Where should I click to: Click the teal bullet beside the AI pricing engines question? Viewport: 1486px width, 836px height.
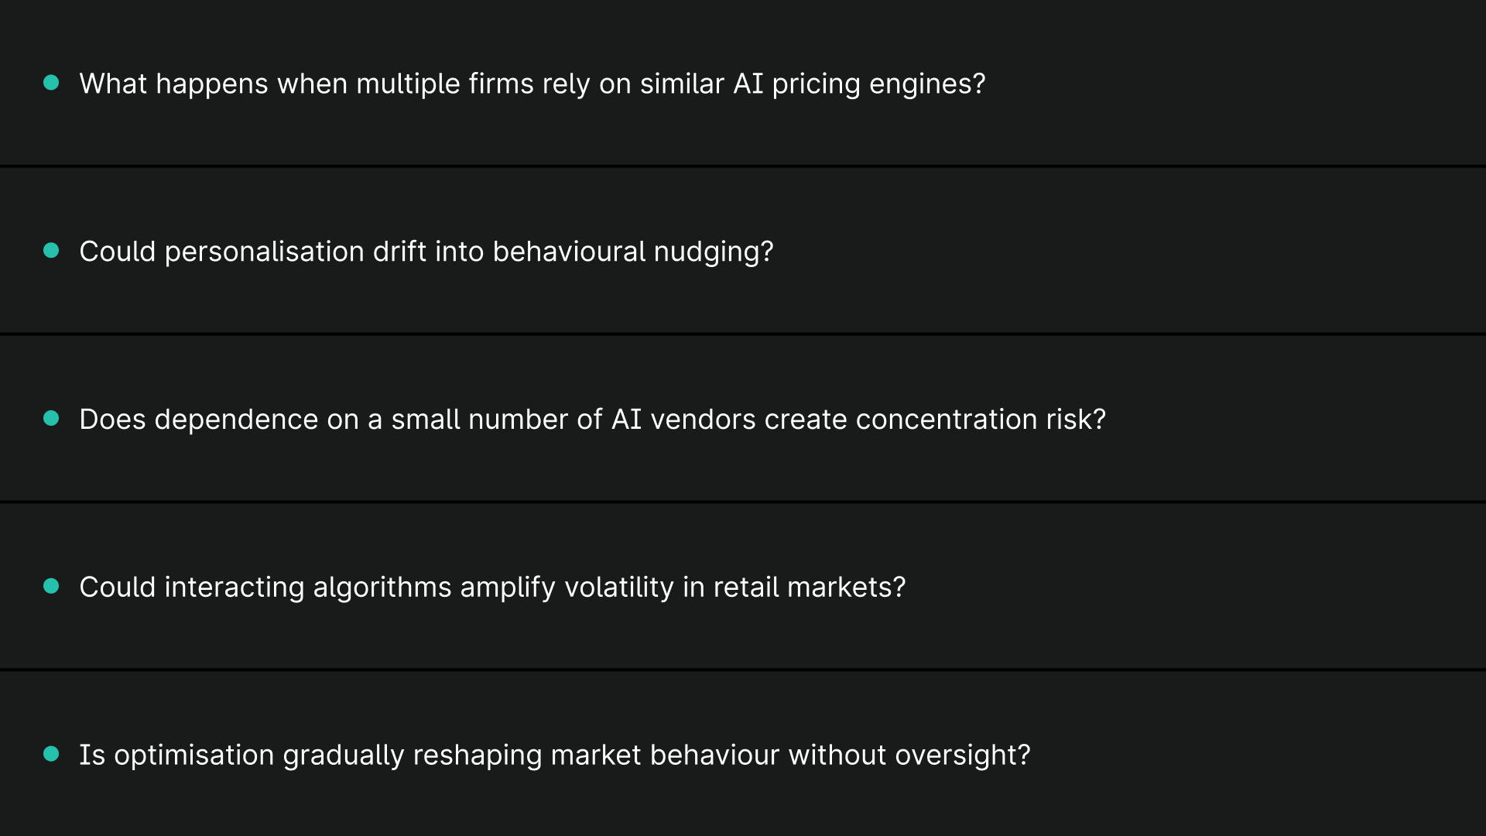pyautogui.click(x=51, y=83)
